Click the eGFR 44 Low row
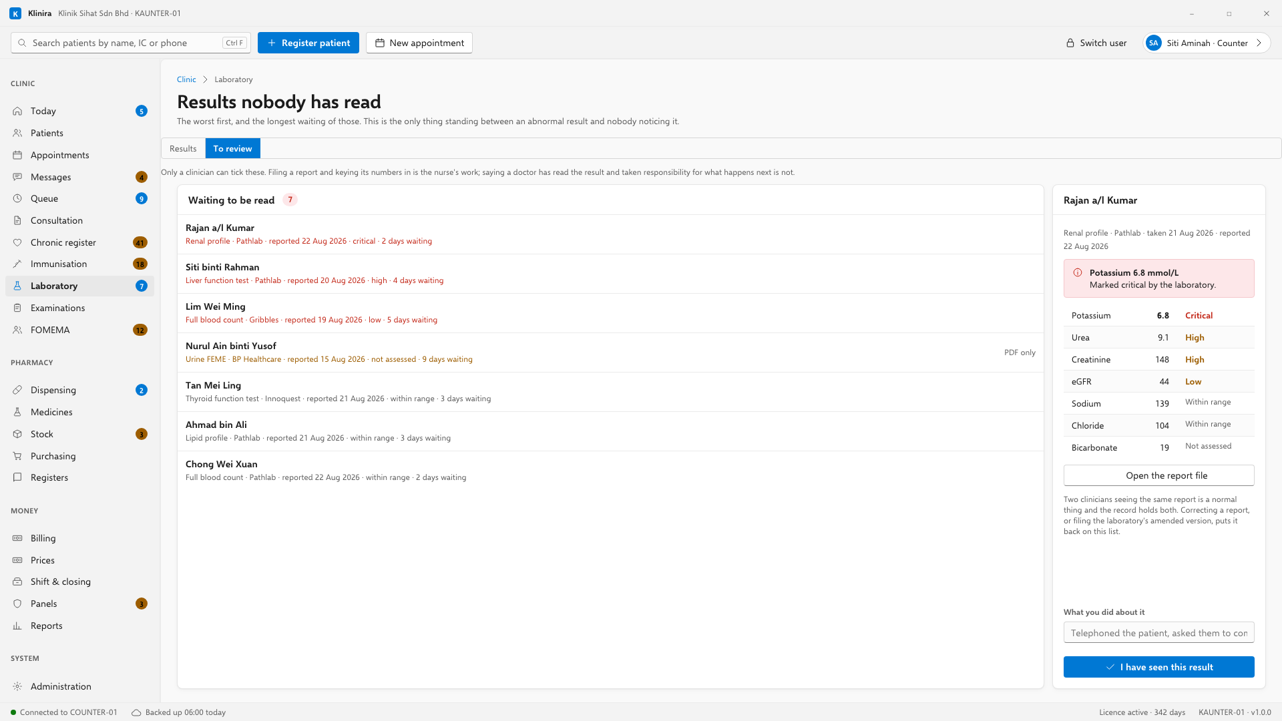This screenshot has height=721, width=1282. click(1158, 381)
